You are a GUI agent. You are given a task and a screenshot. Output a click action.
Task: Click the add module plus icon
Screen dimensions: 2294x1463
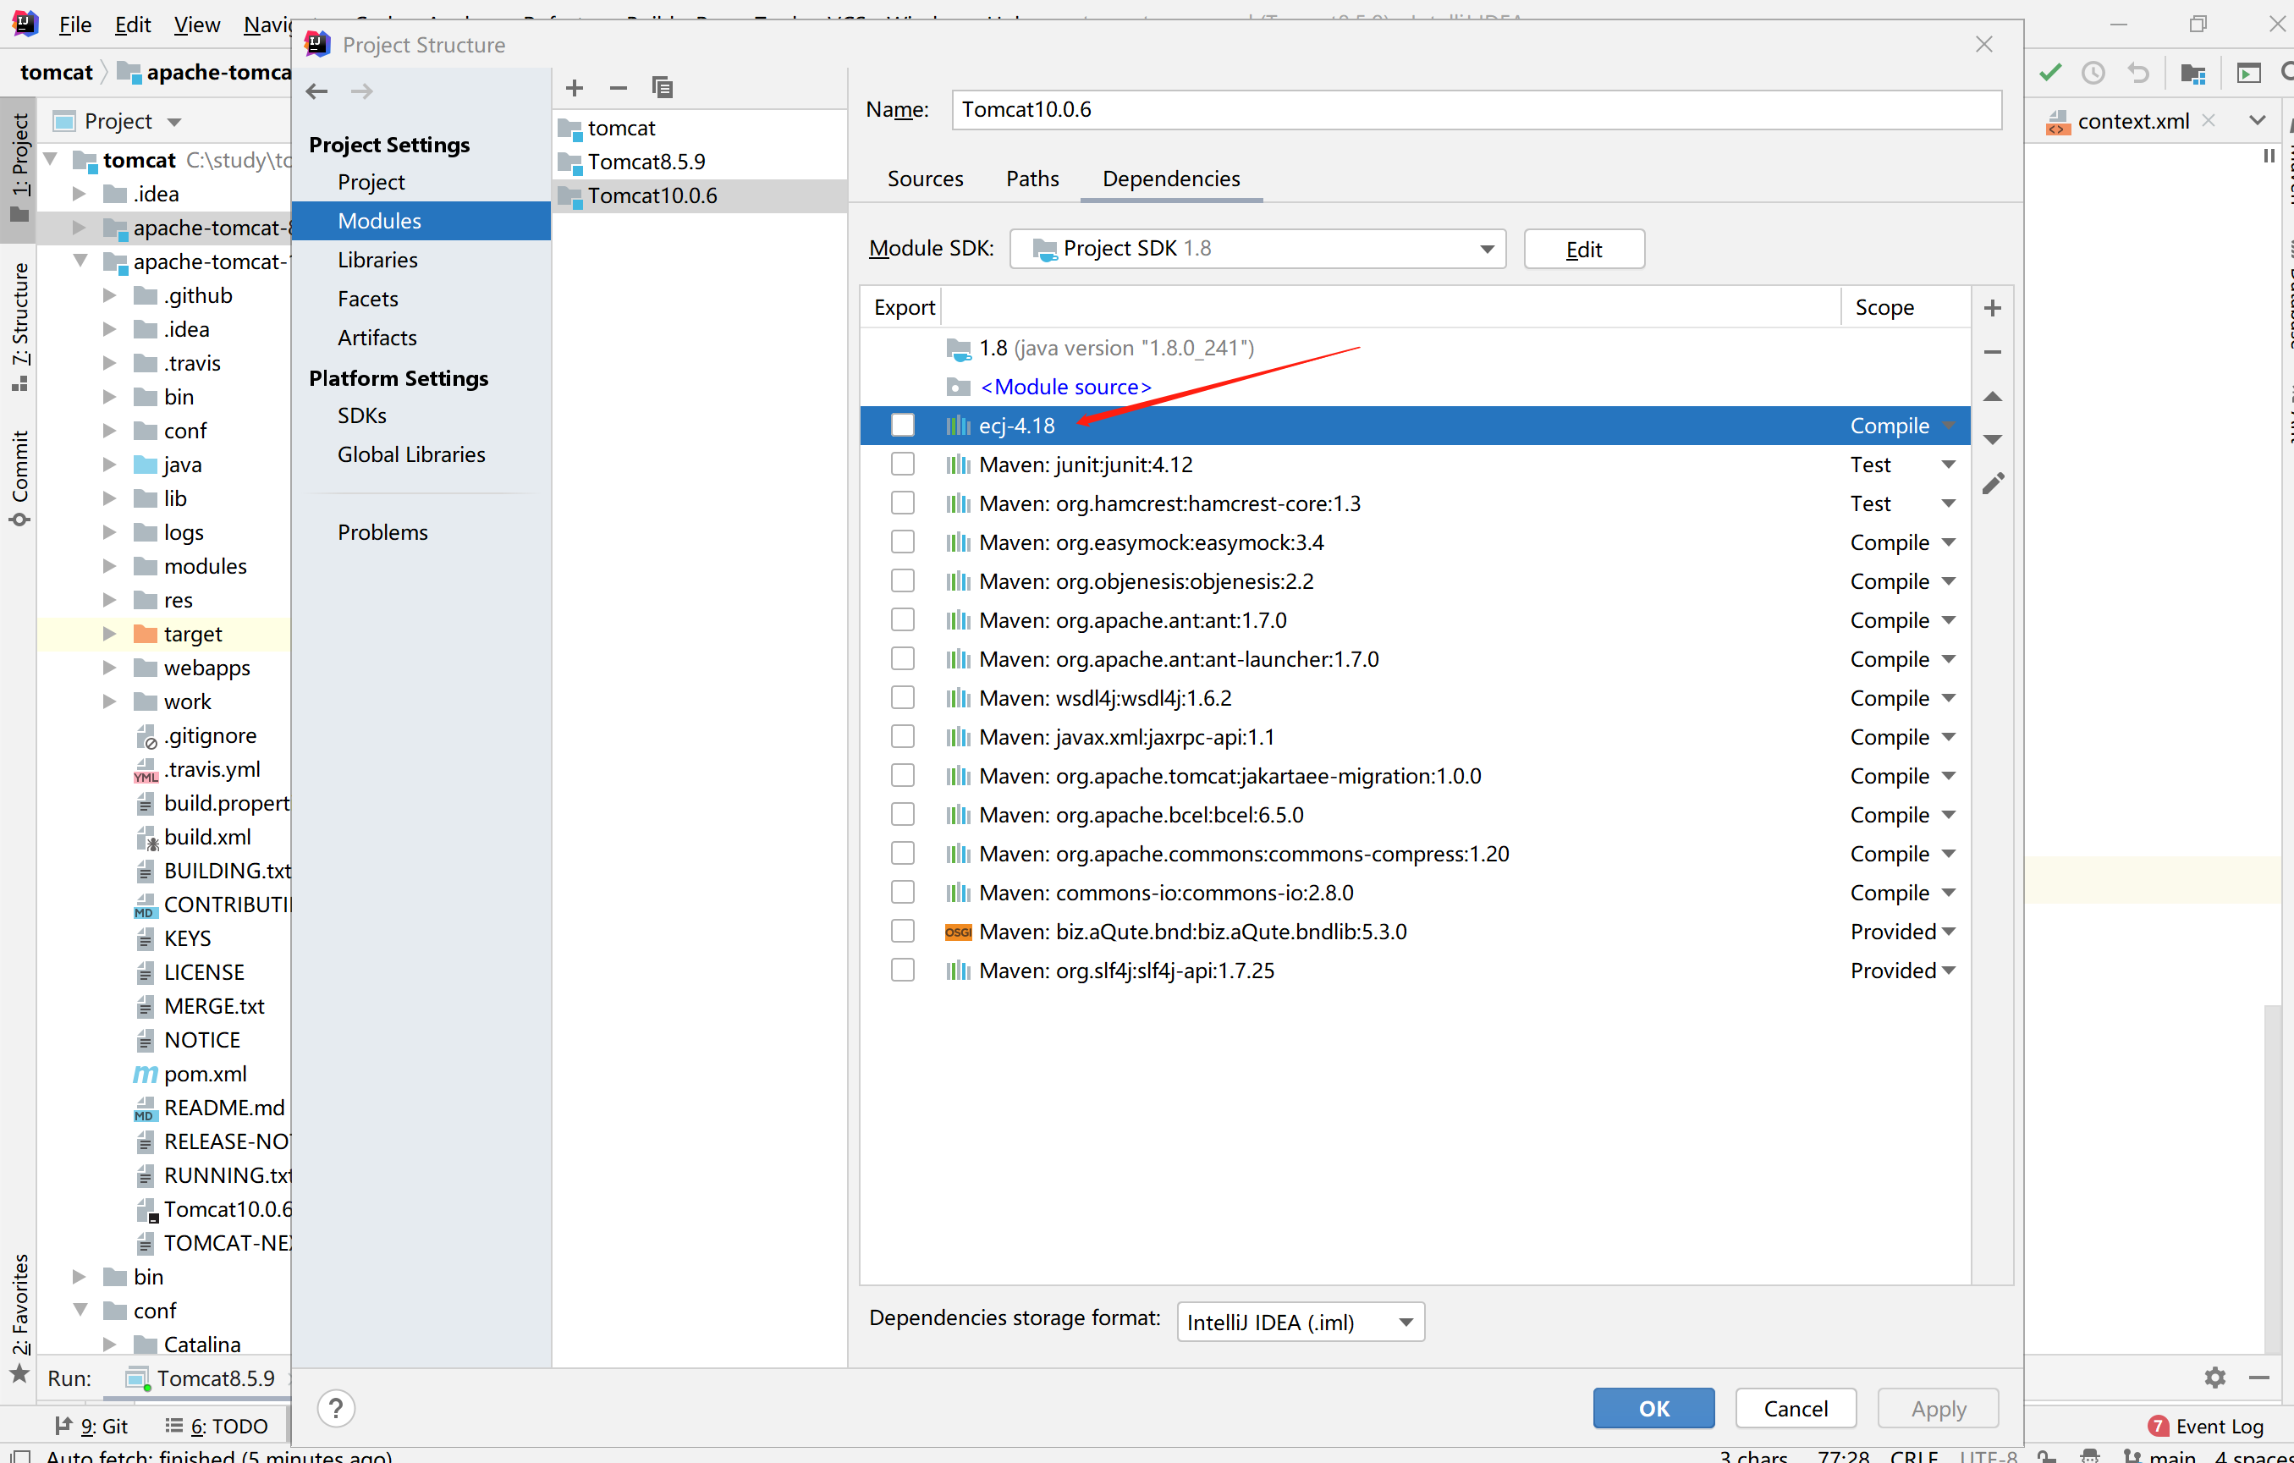point(575,88)
